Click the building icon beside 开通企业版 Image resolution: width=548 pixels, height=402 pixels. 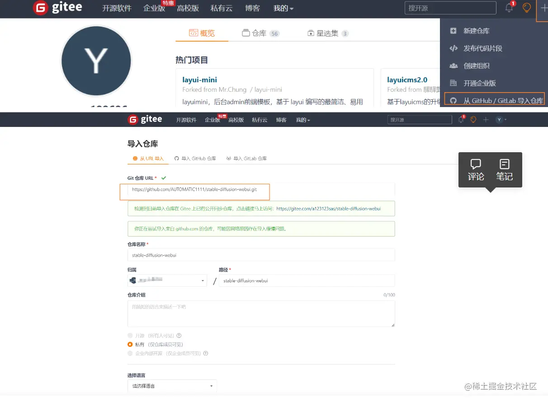[x=454, y=83]
